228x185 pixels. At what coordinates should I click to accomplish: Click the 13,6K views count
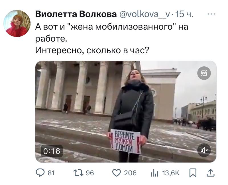(171, 173)
